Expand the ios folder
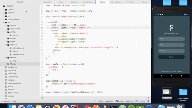Viewport: 192px width, 108px height. point(4,16)
